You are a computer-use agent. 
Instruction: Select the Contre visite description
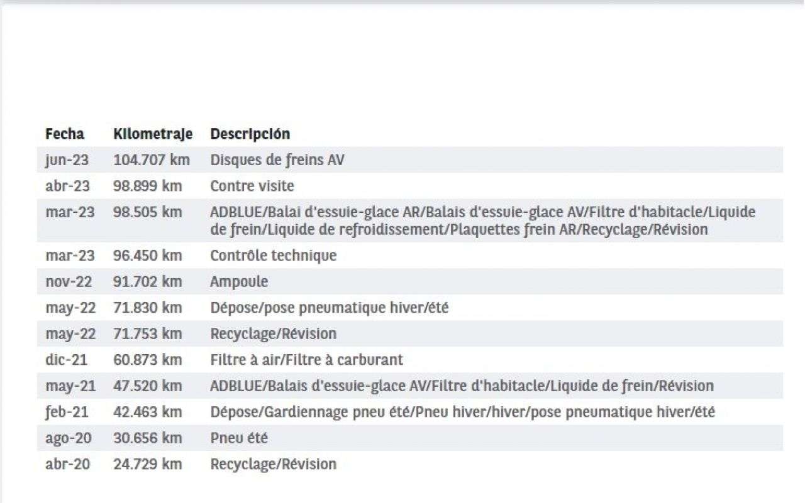click(x=252, y=187)
